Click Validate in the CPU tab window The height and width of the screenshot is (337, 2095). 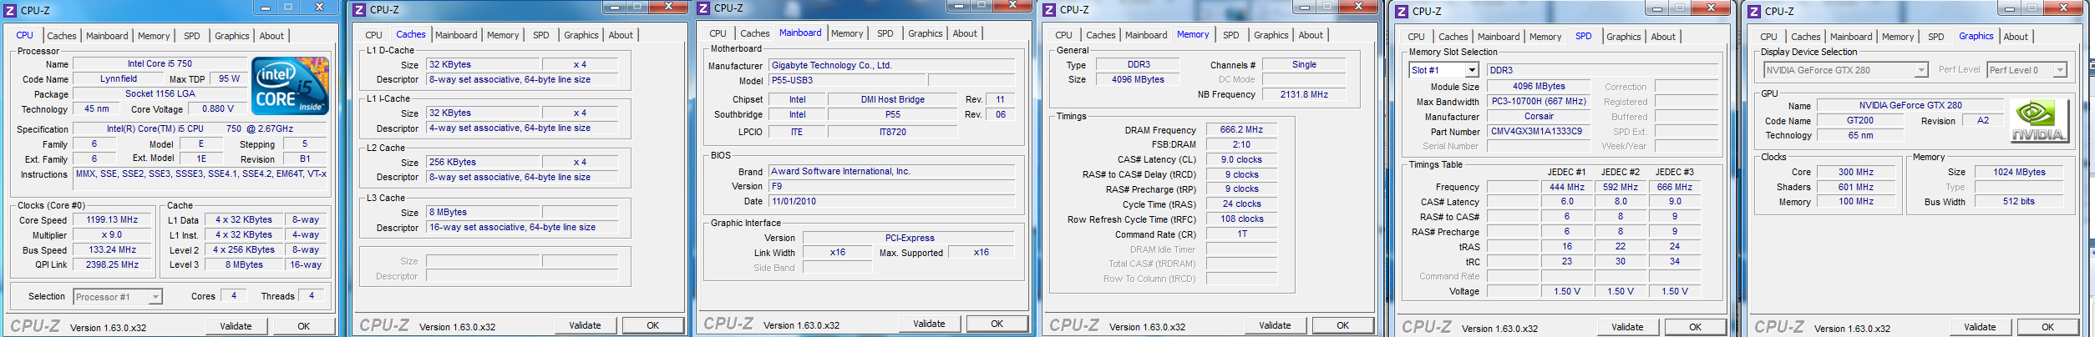coord(236,326)
